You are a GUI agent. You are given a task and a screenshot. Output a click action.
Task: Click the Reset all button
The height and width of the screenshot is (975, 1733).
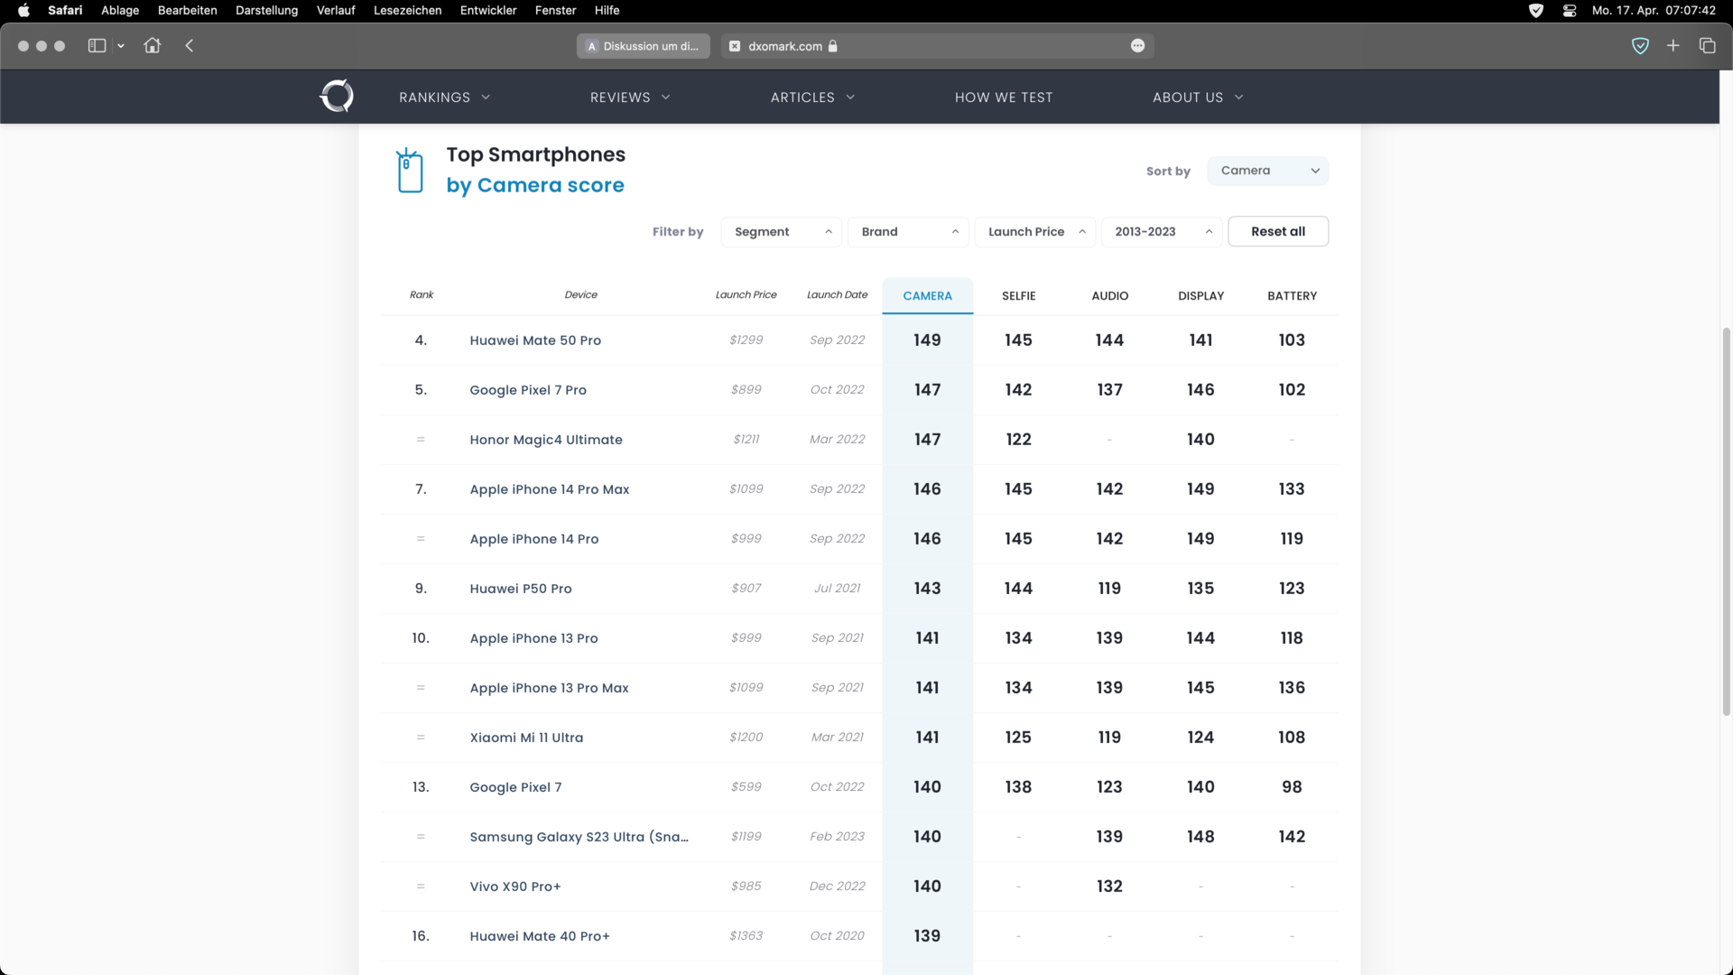point(1277,232)
